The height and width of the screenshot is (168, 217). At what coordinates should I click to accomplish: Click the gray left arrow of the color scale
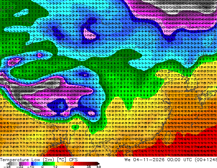(x=8, y=164)
